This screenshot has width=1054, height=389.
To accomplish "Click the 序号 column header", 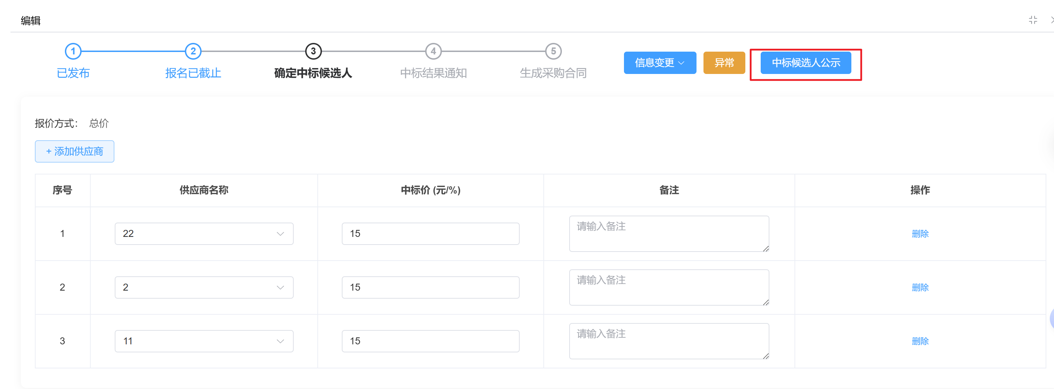I will pos(62,190).
